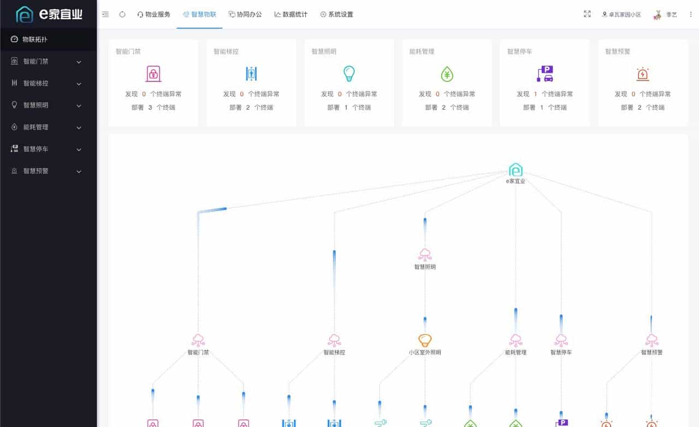Viewport: 699px width, 427px height.
Task: Switch to the 协同办公 tab
Action: [245, 15]
